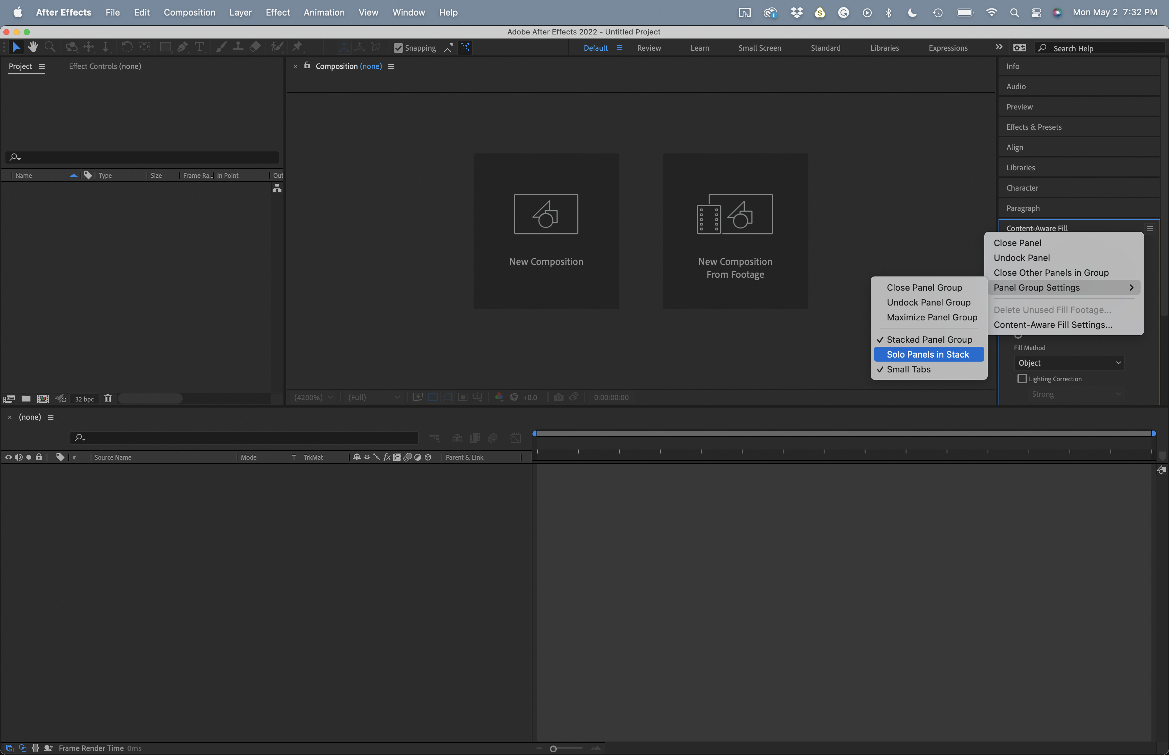
Task: Switch to the Effect Controls tab
Action: pyautogui.click(x=105, y=66)
